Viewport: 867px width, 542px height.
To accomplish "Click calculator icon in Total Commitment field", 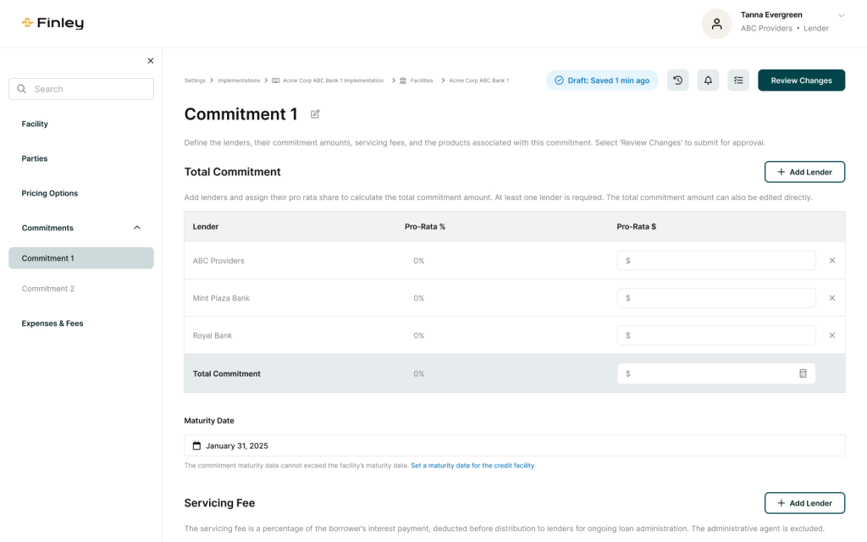I will point(803,373).
